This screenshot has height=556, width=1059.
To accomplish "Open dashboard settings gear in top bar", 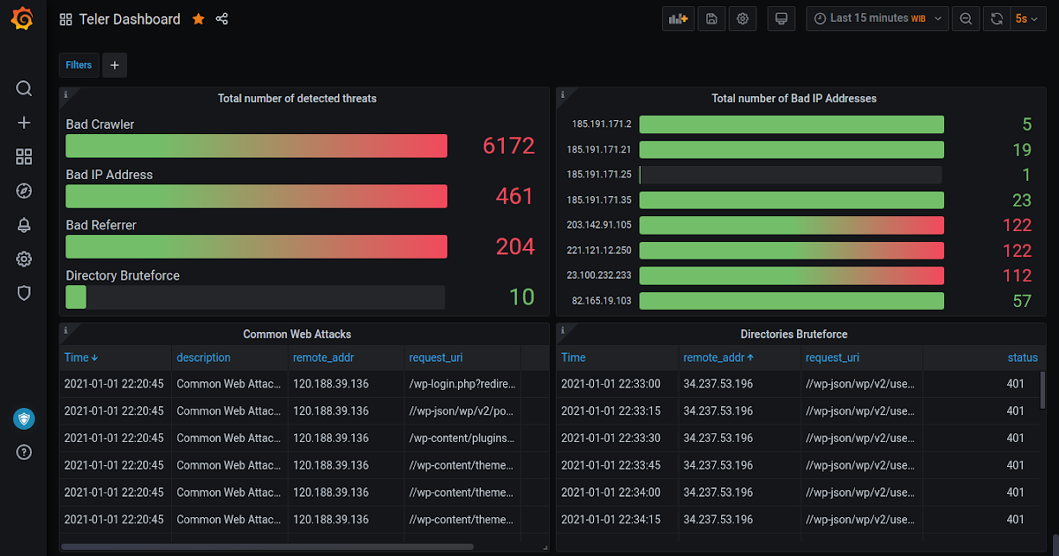I will tap(742, 19).
